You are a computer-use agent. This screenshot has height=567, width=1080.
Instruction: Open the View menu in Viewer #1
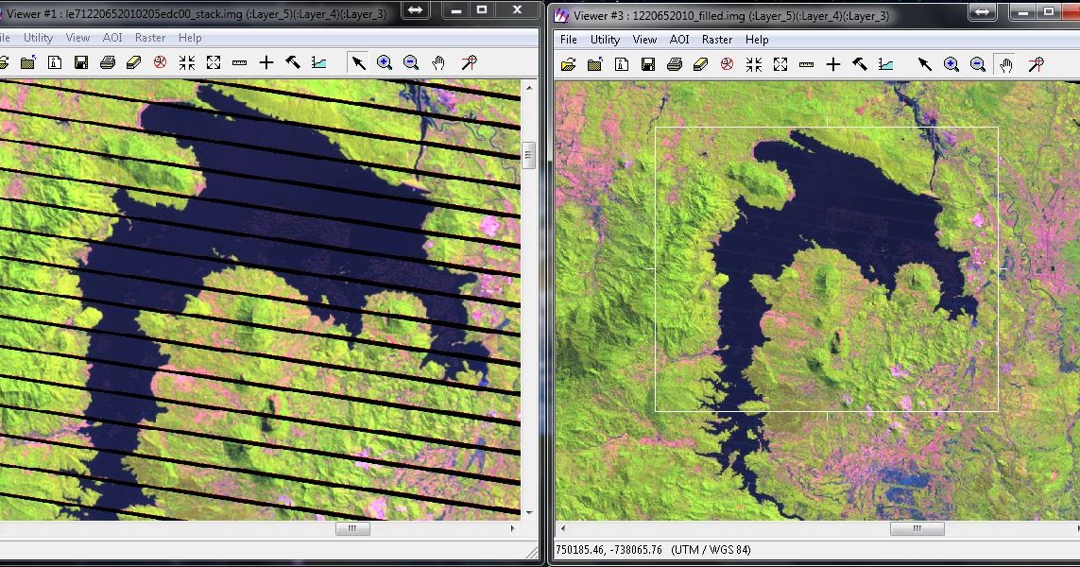pyautogui.click(x=77, y=37)
